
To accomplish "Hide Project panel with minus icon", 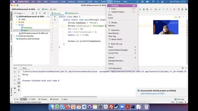I will pos(48,13).
